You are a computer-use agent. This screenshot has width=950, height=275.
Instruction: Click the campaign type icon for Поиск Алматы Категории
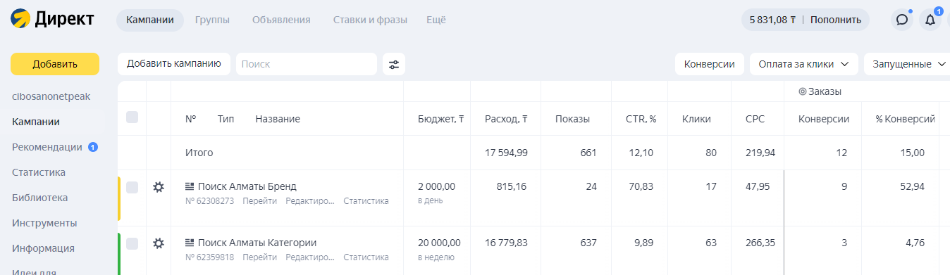190,243
